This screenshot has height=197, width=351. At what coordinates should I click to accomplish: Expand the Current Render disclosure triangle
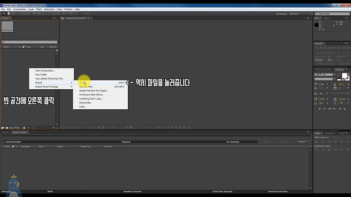[3, 142]
